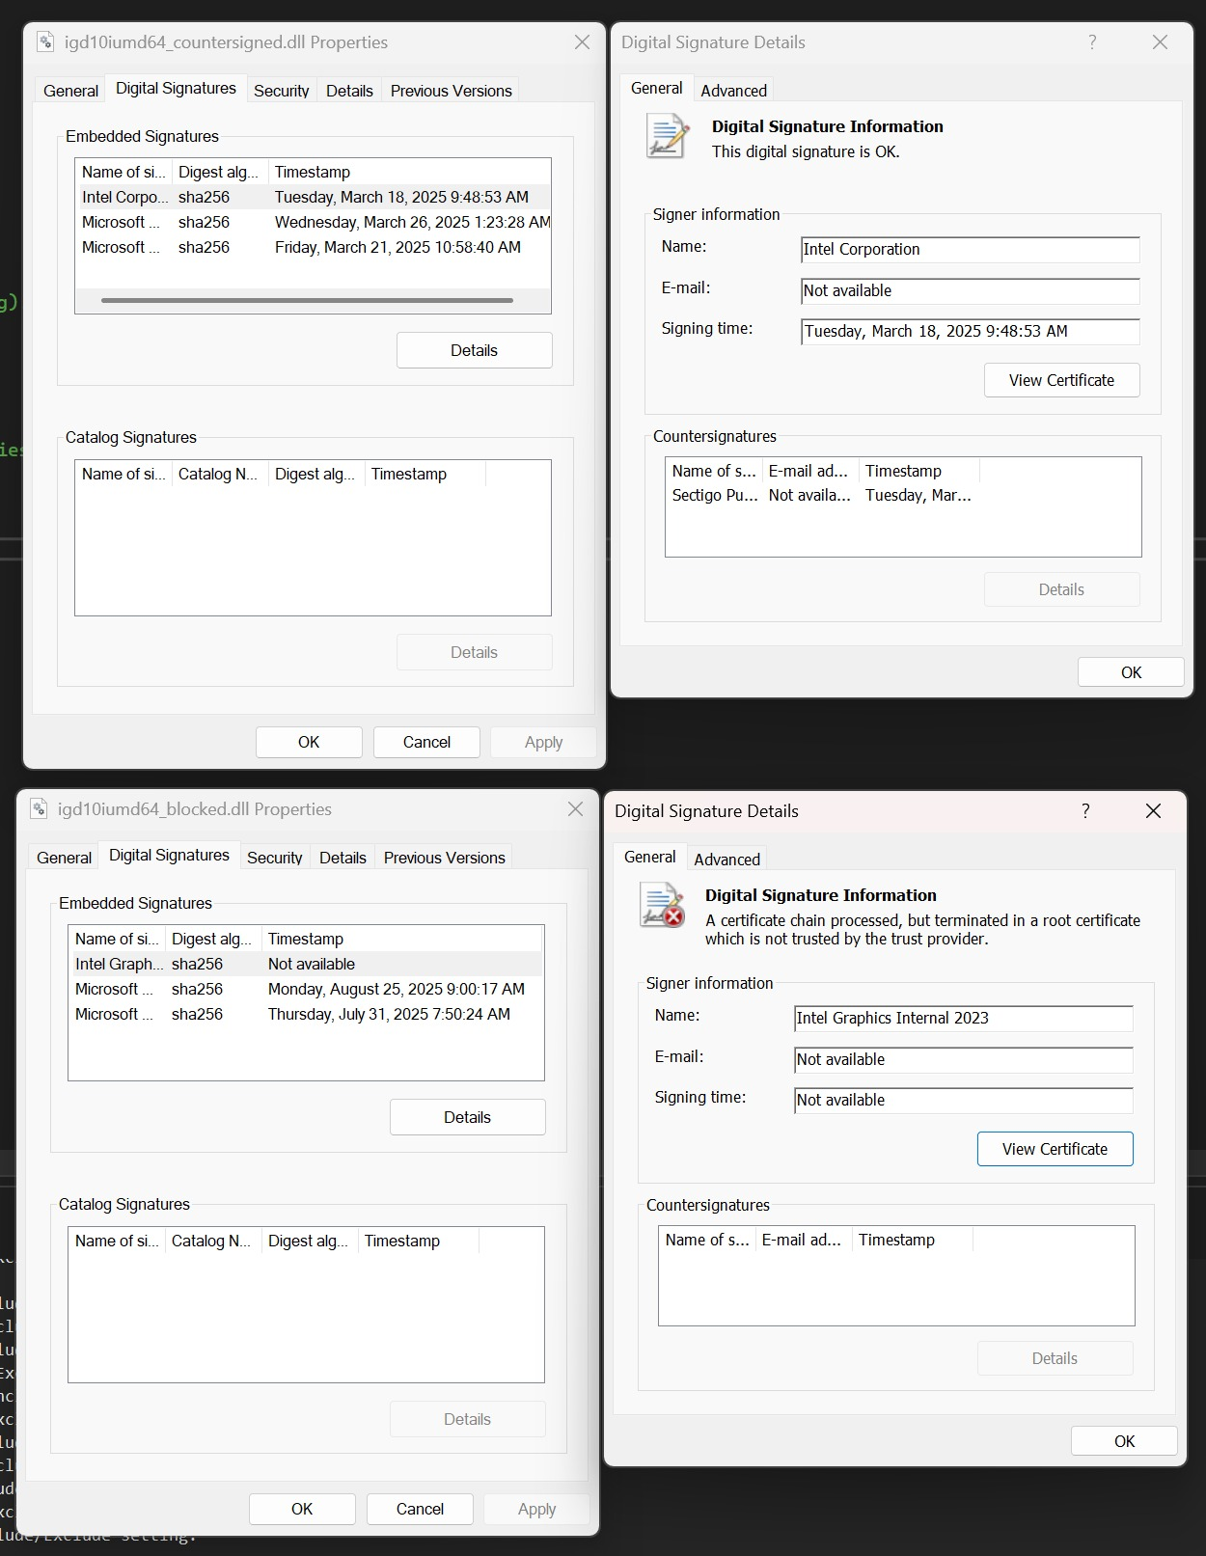Switch to Details tab in countersigned.dll Properties
This screenshot has width=1206, height=1556.
click(349, 91)
